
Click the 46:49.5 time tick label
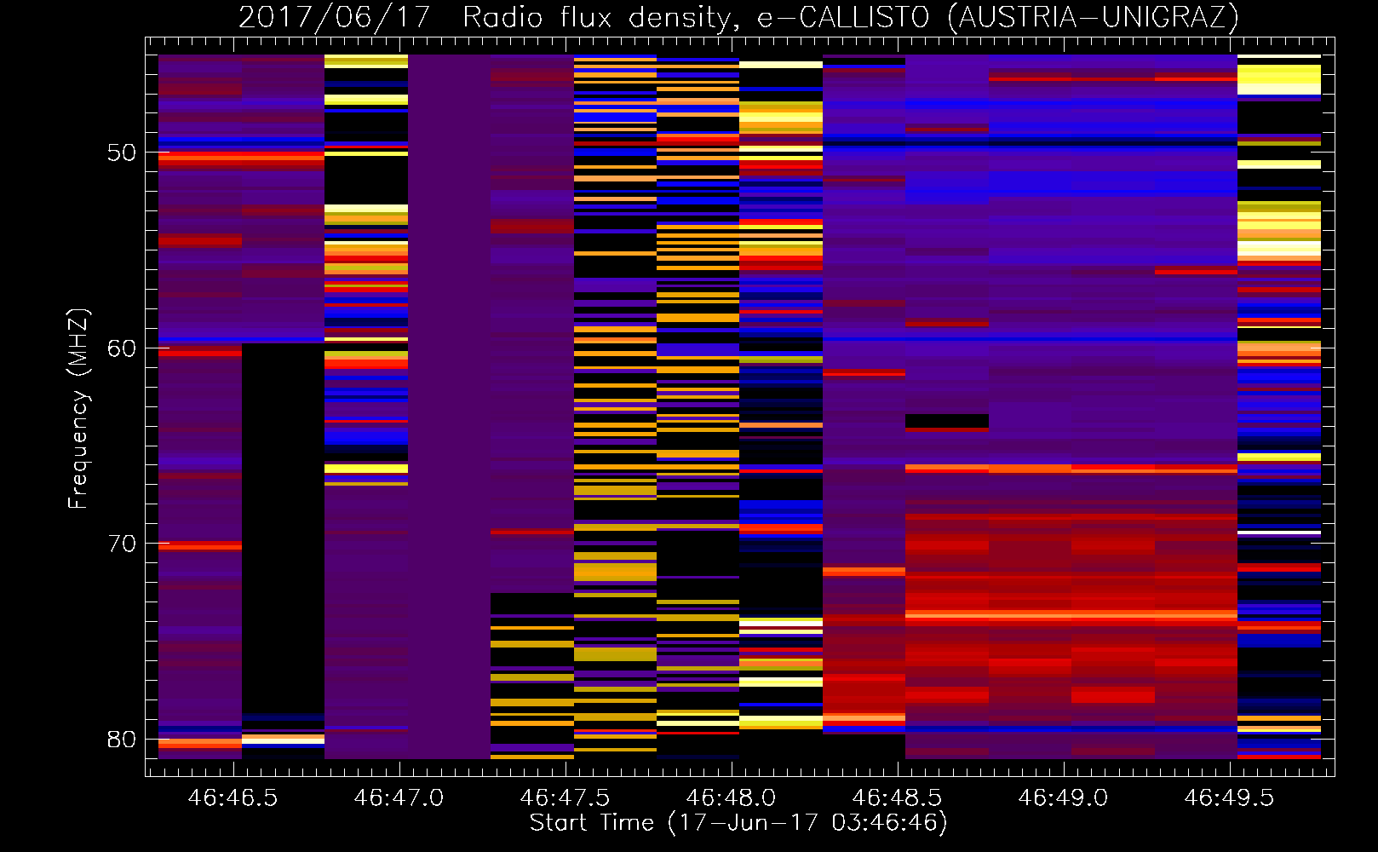[1229, 798]
